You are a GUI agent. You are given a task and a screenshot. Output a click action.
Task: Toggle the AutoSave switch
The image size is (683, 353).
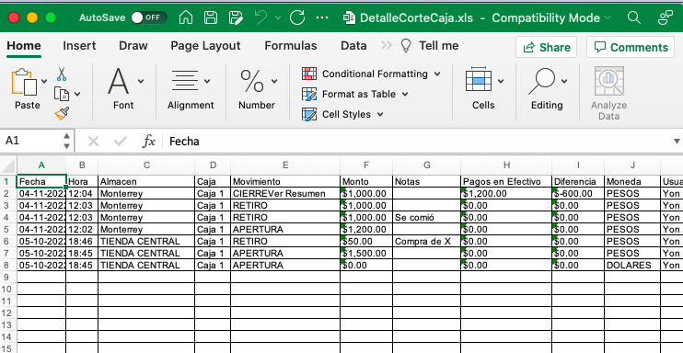click(x=149, y=17)
